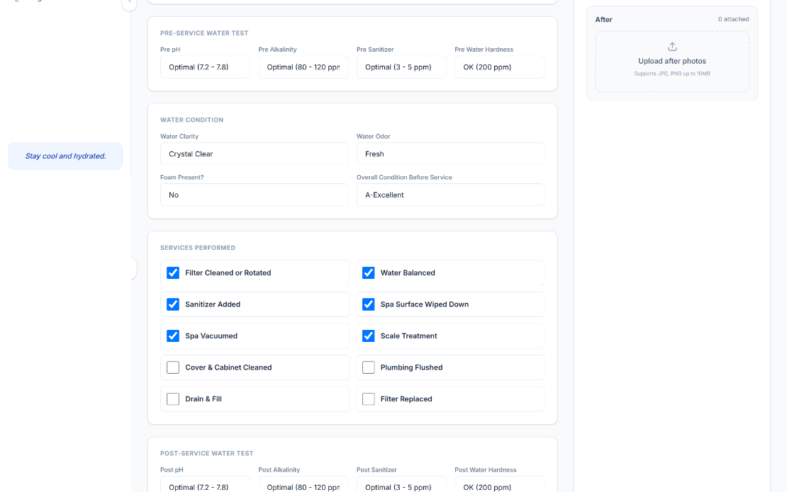Check Cover & Cabinet Cleaned checkbox

173,367
